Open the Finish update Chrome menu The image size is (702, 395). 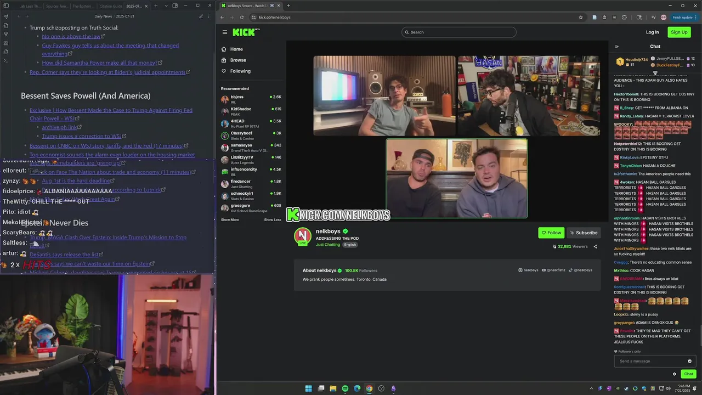684,17
